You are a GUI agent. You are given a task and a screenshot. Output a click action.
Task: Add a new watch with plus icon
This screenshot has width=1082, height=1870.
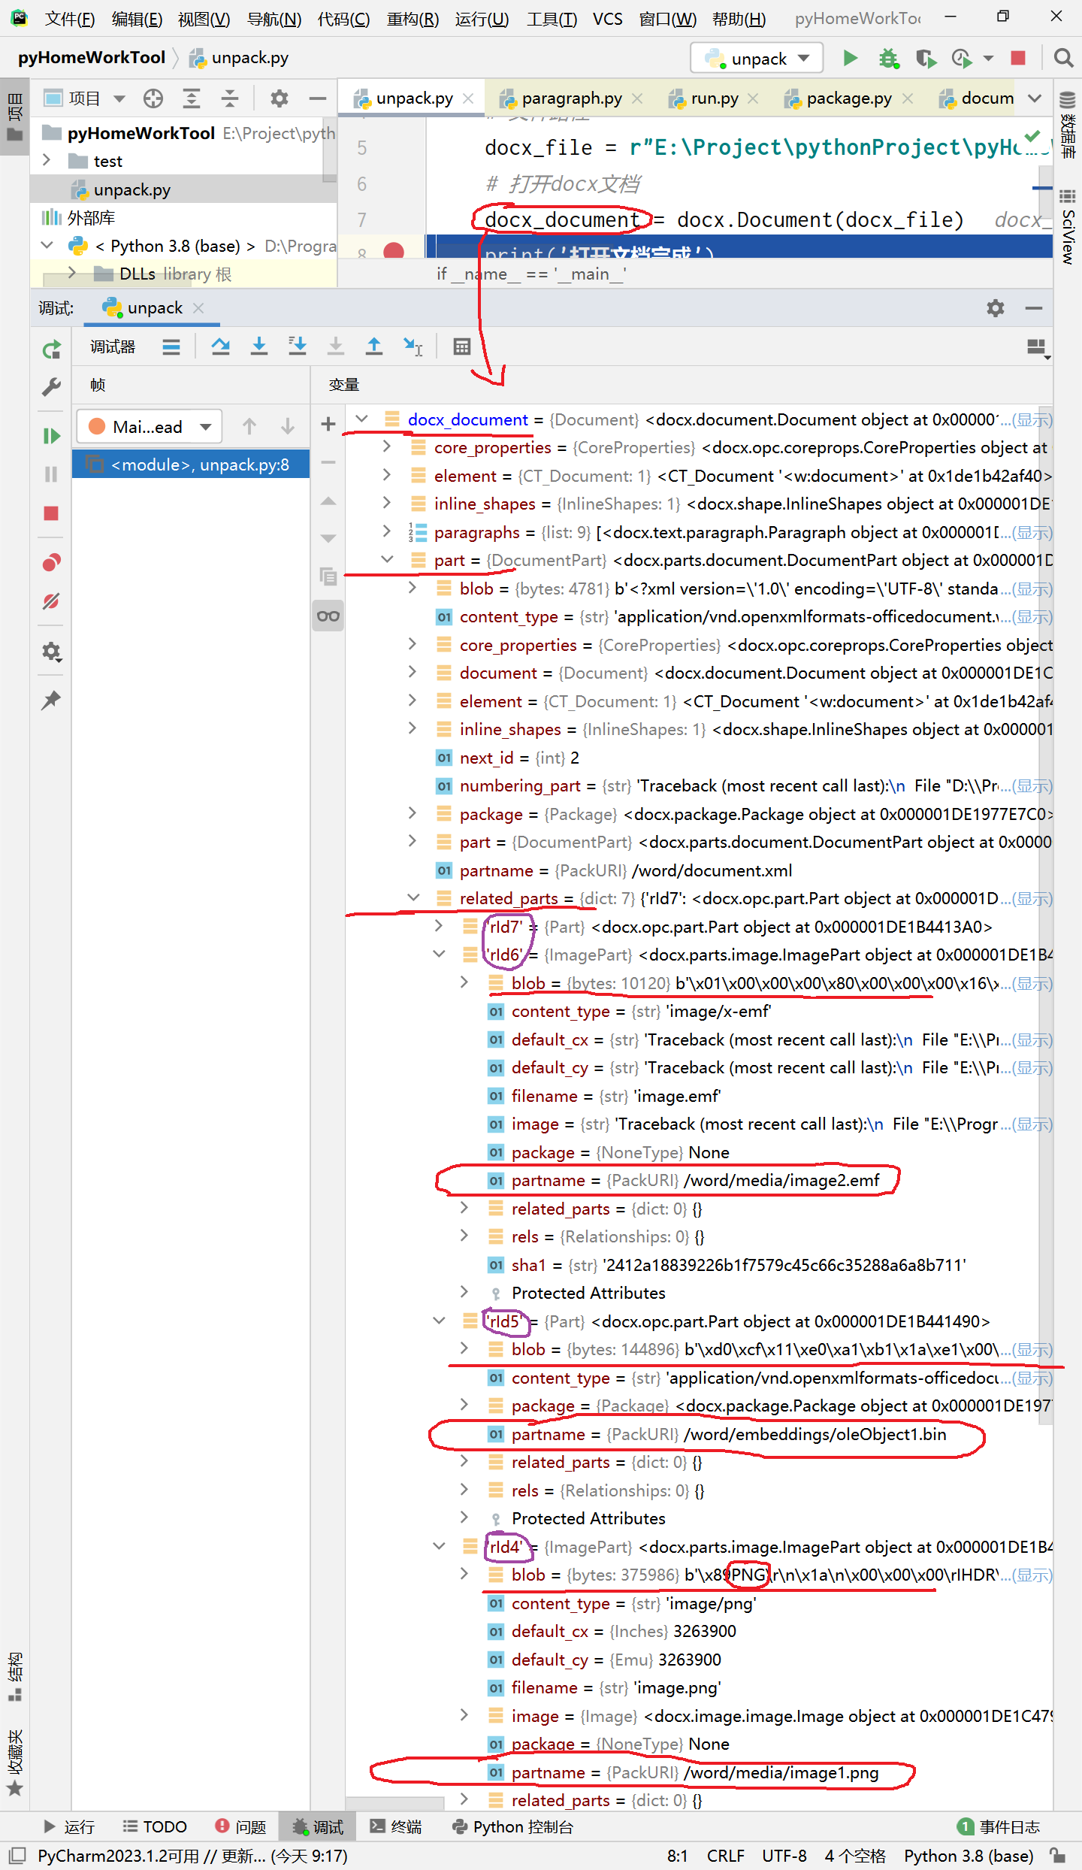point(328,424)
